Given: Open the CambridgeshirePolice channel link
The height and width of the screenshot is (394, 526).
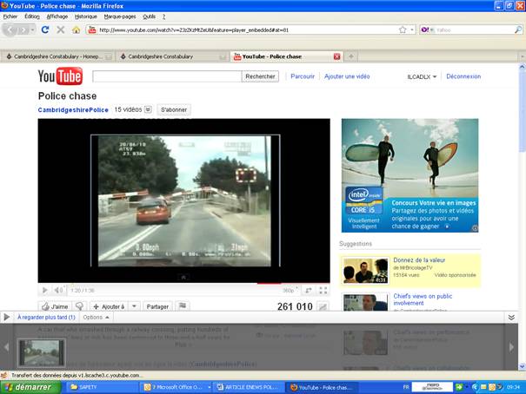Looking at the screenshot, I should pos(73,110).
